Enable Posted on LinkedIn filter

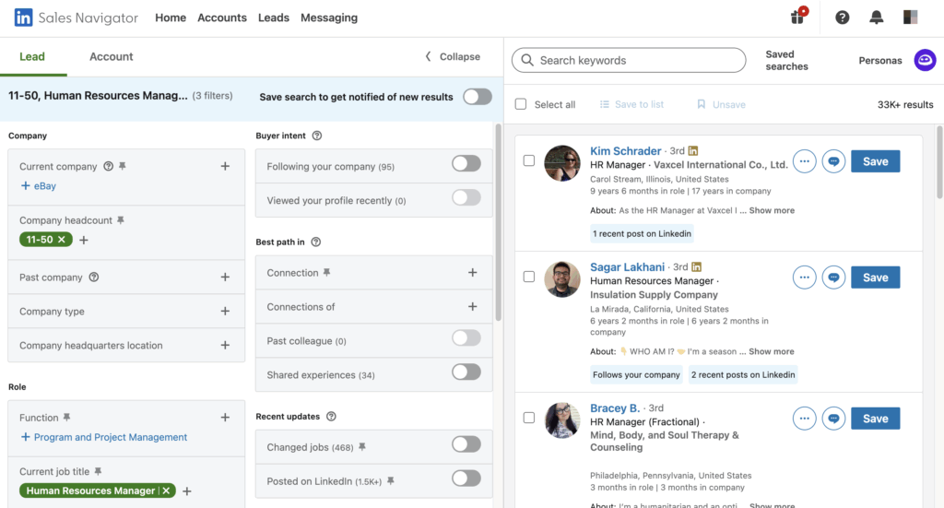466,478
